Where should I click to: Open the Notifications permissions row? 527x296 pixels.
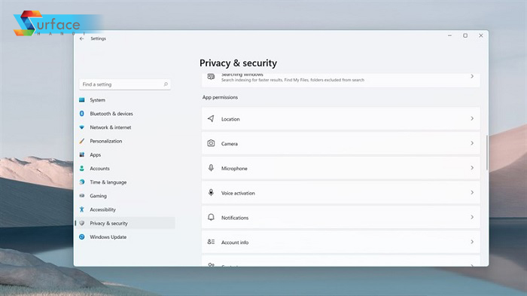(x=341, y=217)
